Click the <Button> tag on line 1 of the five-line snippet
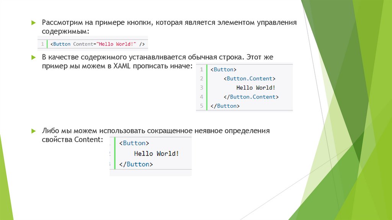 coord(223,70)
